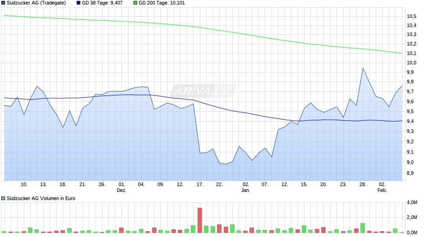
Task: Click the price peak near January 28
Action: click(x=363, y=68)
